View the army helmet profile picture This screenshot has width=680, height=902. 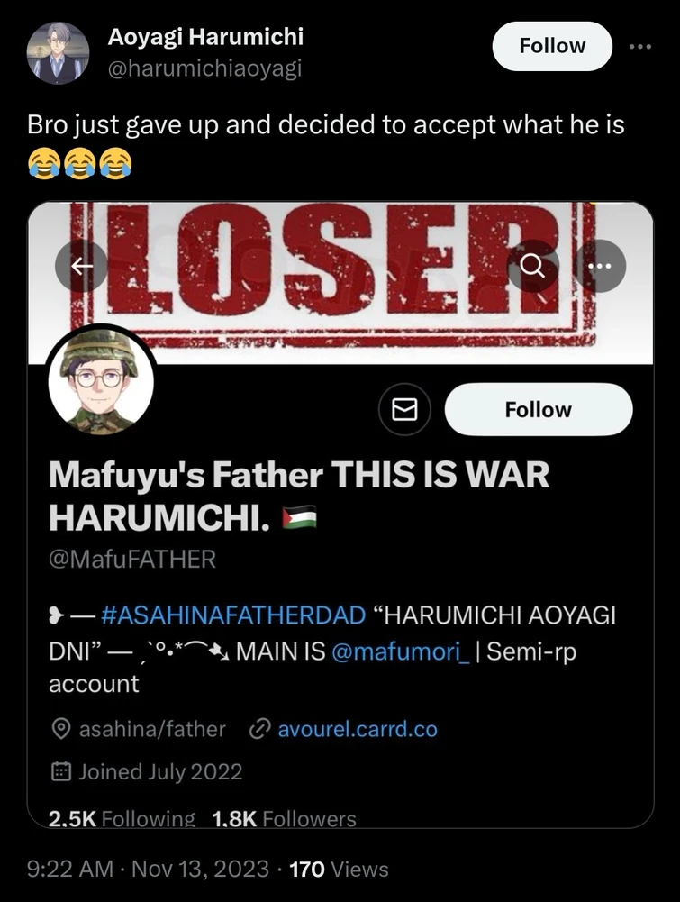point(101,381)
